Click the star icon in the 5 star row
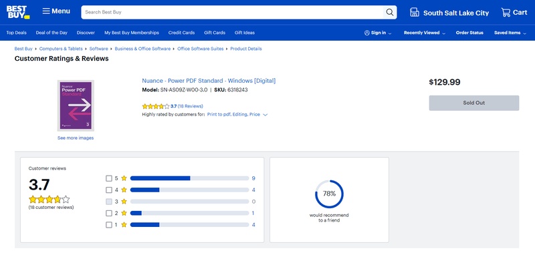This screenshot has height=257, width=535. (x=124, y=178)
